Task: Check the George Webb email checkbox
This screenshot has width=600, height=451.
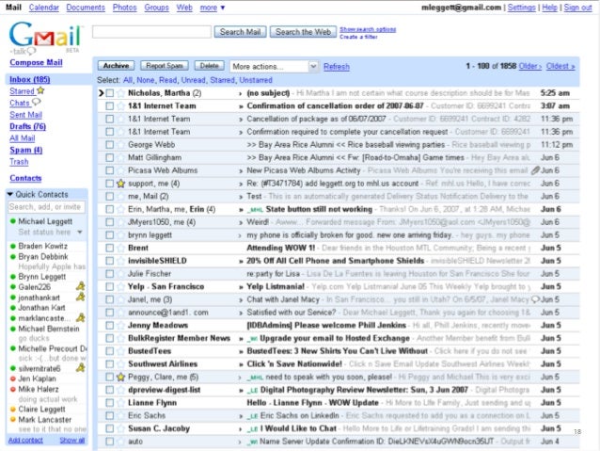Action: point(110,145)
